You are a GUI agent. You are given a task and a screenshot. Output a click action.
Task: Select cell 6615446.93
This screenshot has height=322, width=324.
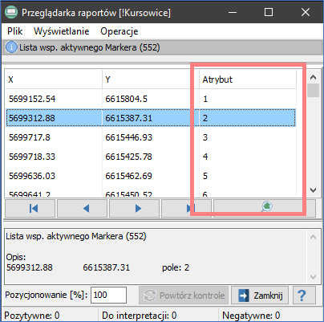pos(151,137)
